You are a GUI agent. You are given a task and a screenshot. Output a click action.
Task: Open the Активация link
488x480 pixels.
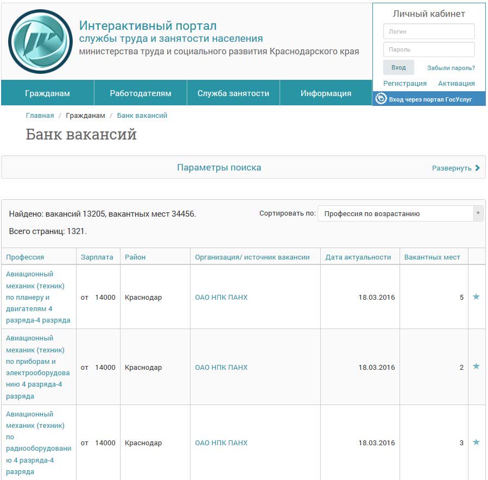point(457,84)
